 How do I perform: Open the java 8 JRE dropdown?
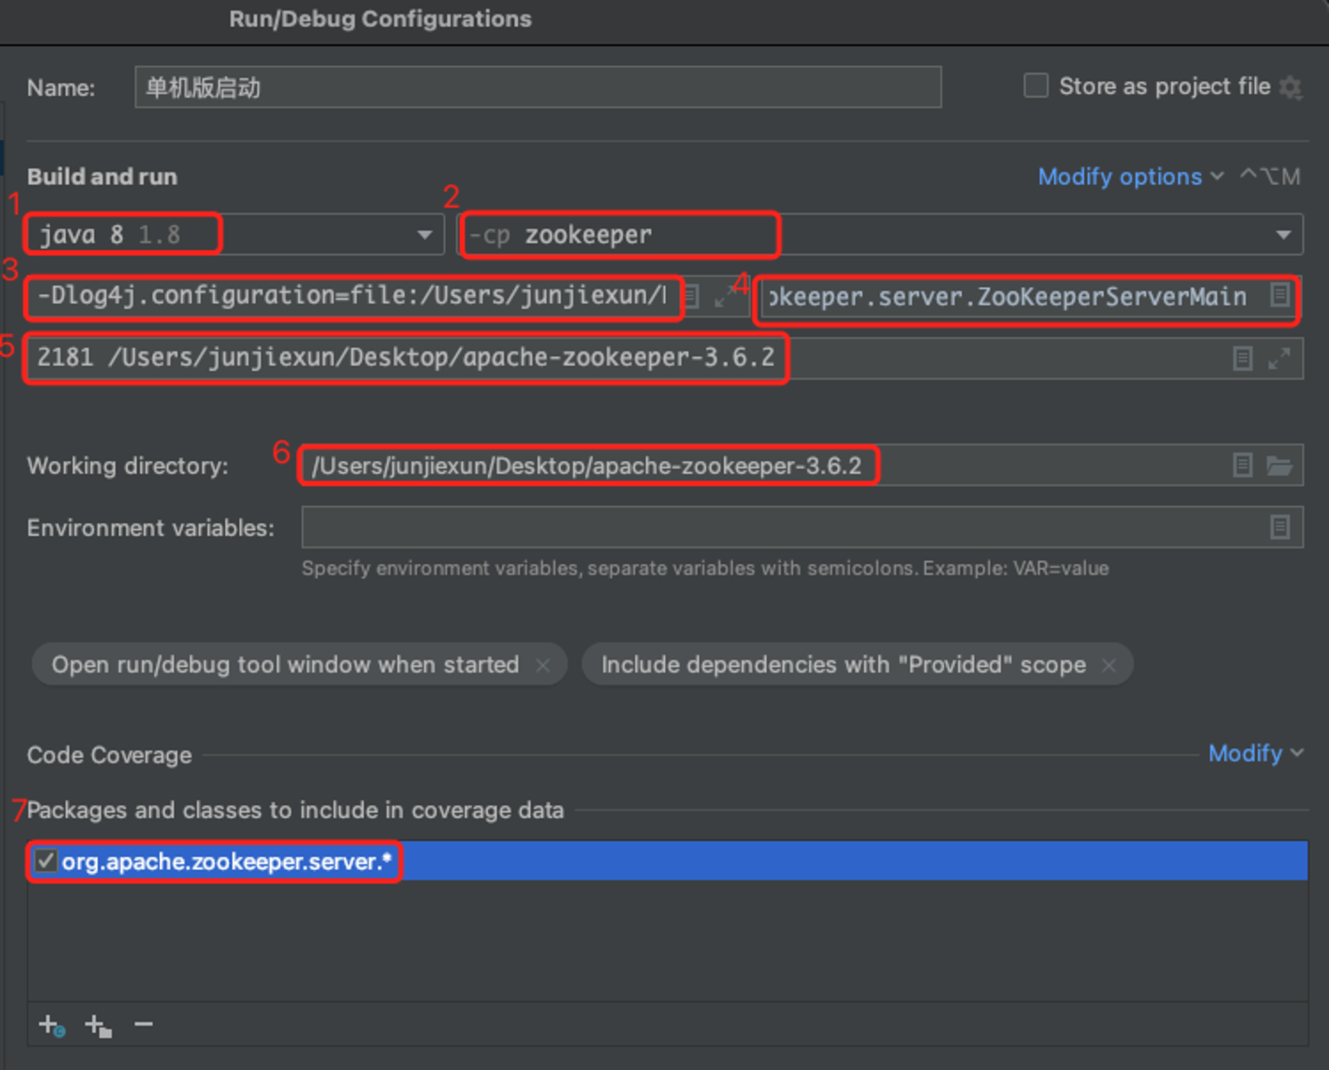(x=234, y=234)
